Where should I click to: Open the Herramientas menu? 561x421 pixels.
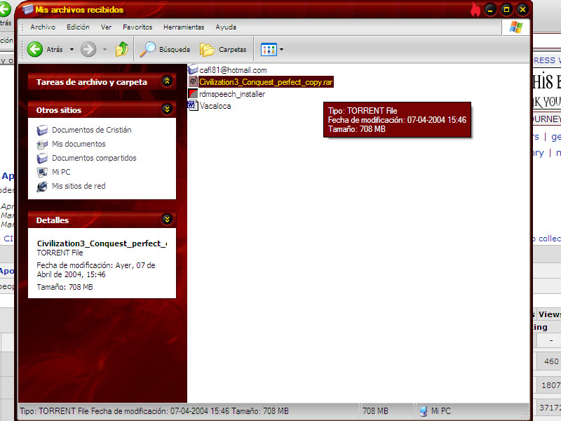point(184,27)
